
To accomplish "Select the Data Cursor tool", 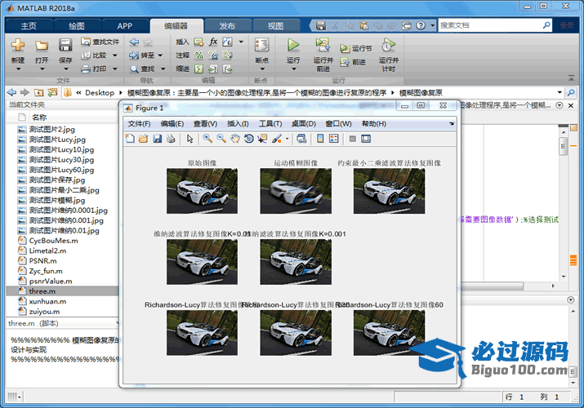I will point(262,139).
